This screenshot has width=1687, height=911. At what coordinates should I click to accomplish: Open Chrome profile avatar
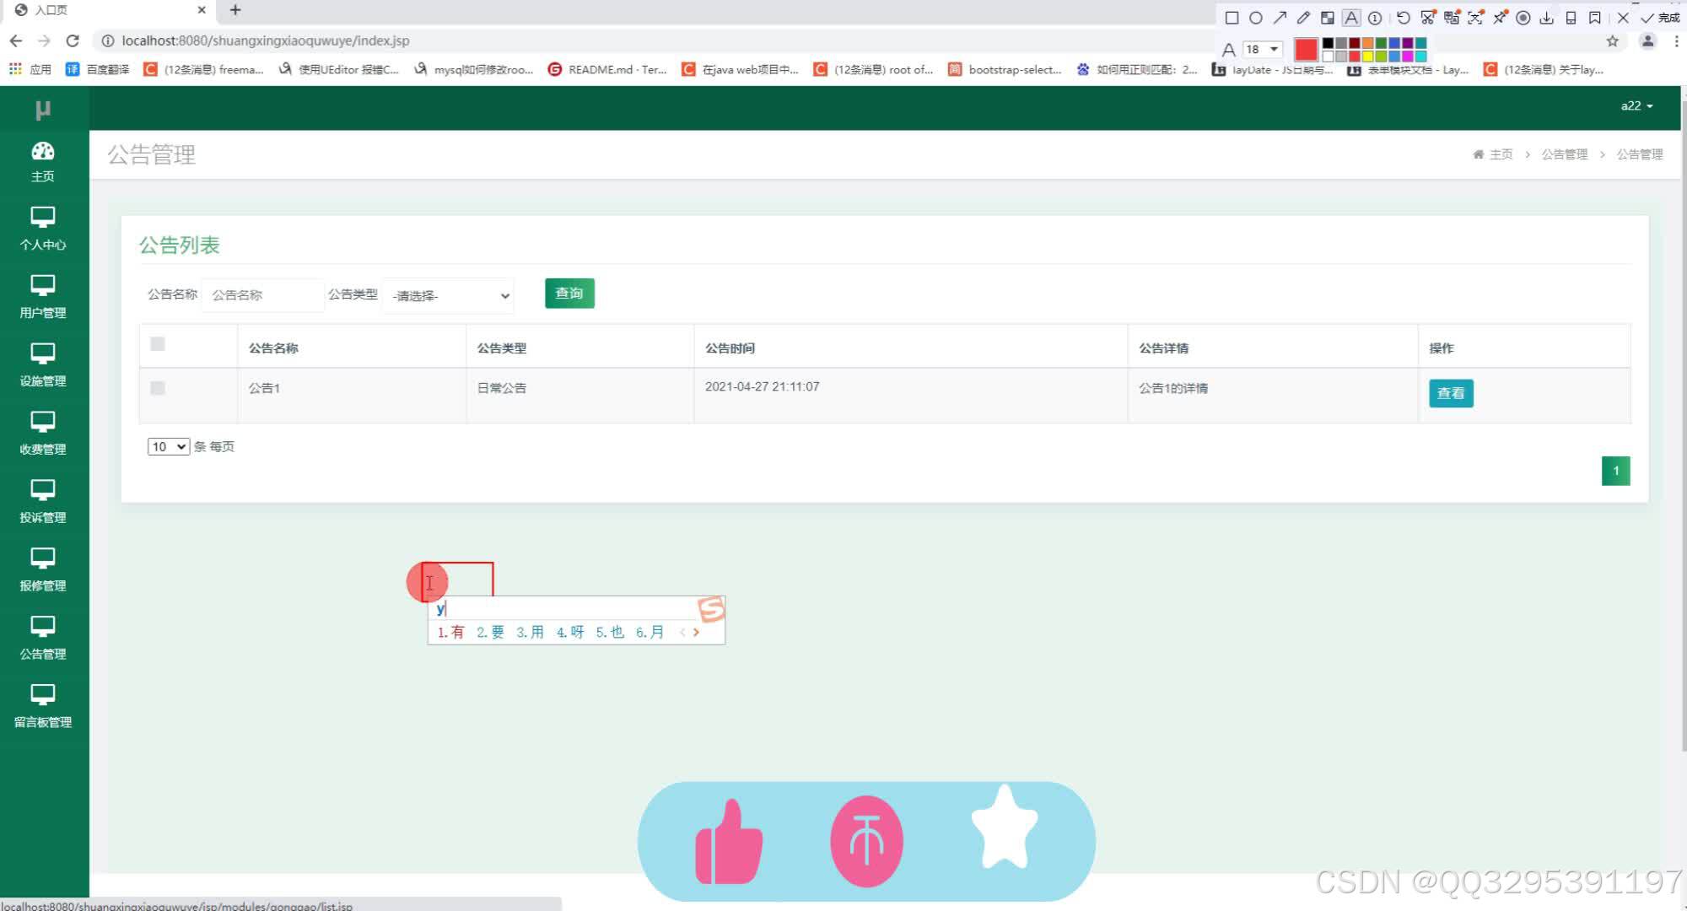[1647, 40]
